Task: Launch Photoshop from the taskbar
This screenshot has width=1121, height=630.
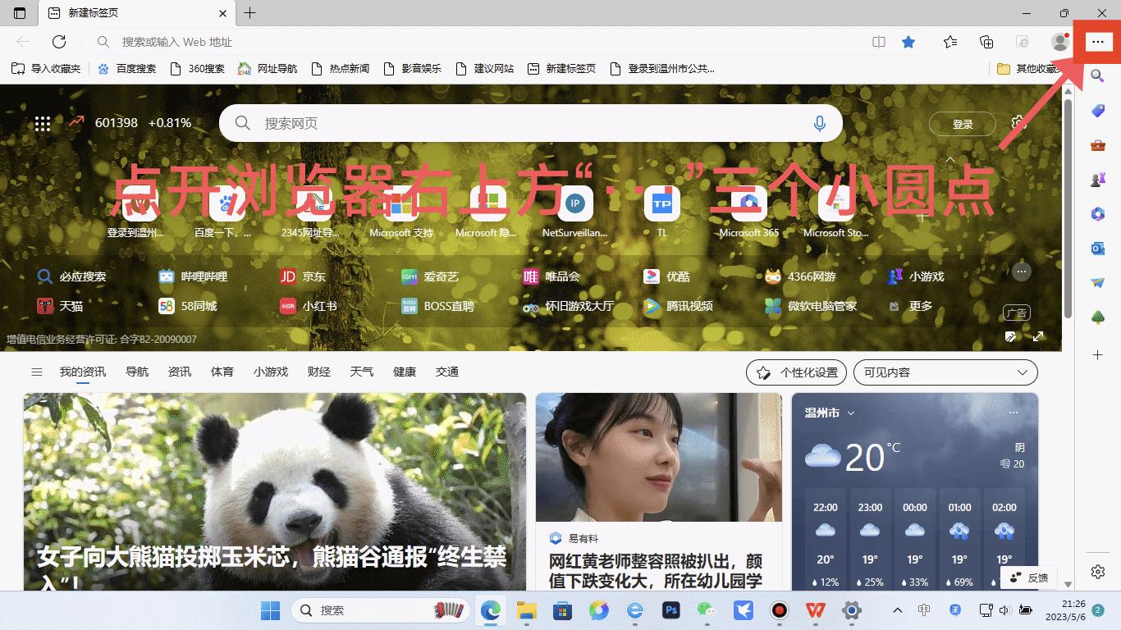Action: pos(671,611)
